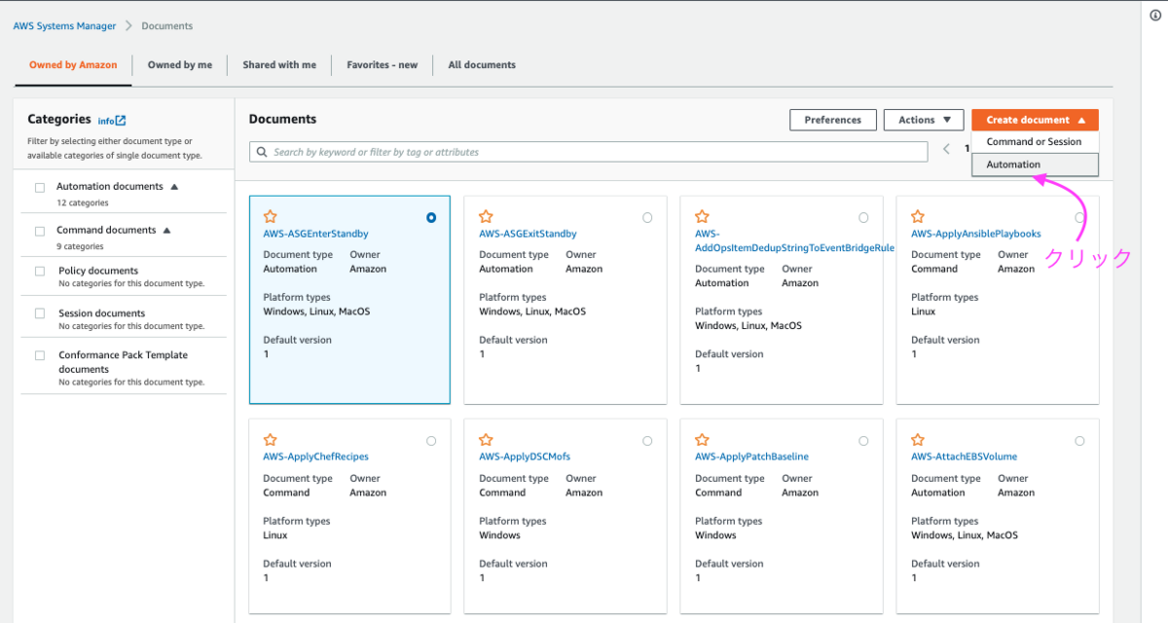Collapse the Command documents category triangle
Viewport: 1168px width, 623px height.
coord(166,230)
